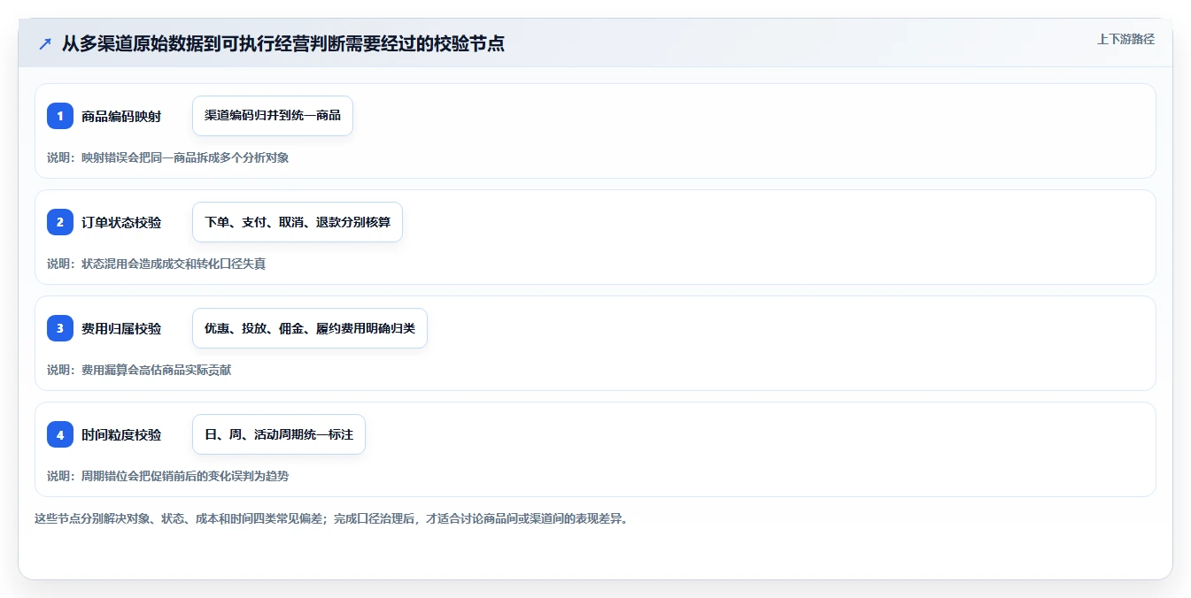Screen dimensions: 1191x598
Task: Click the panel title 从多渠道原始数据到可执行经营判断需要经过的校验节点
Action: pos(283,43)
